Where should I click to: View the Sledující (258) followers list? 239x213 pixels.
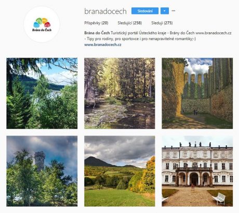[x=130, y=23]
